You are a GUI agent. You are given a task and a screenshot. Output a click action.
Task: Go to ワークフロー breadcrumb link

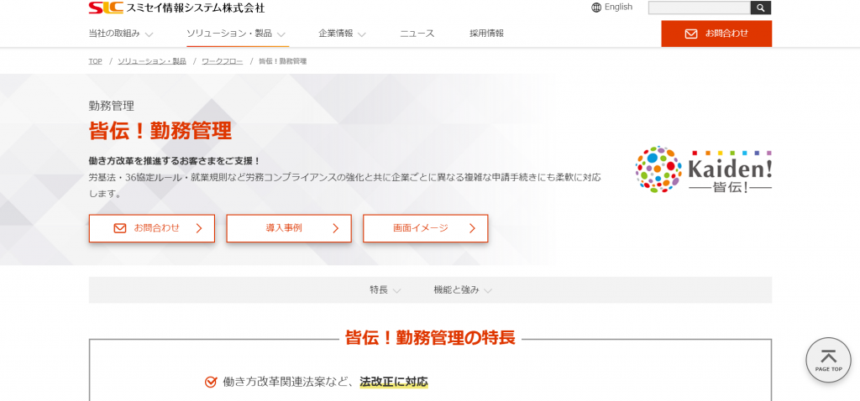click(222, 61)
